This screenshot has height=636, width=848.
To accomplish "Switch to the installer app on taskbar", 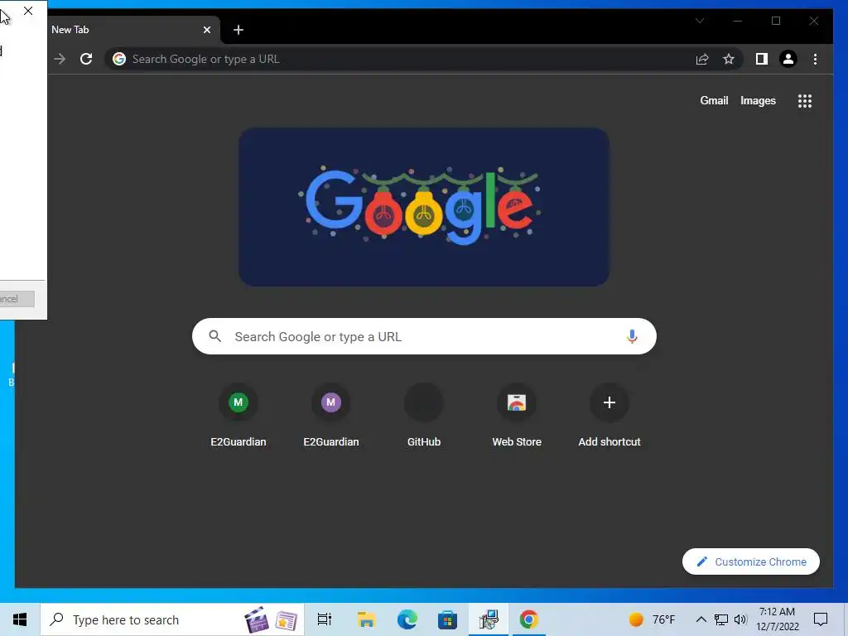I will click(x=489, y=619).
